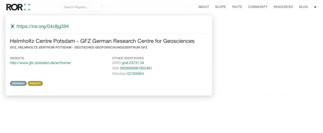
Task: Click the ROR logo in the header
Action: [x=18, y=7]
